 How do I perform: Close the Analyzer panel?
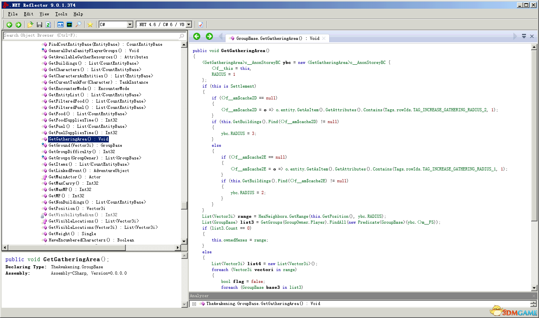click(534, 296)
